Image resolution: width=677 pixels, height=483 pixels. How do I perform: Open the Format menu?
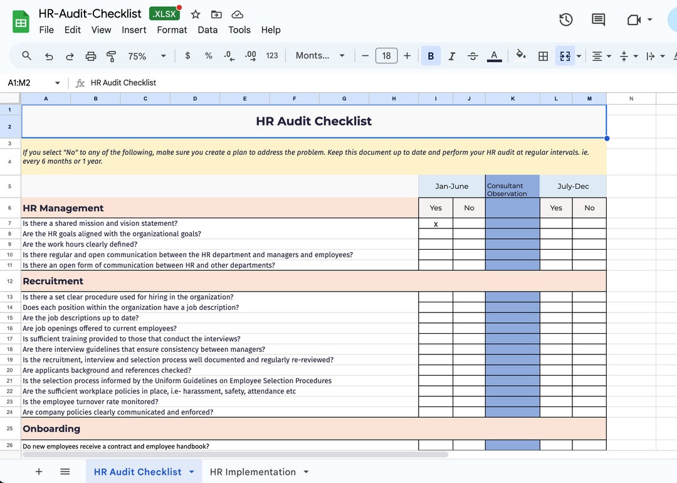(171, 29)
